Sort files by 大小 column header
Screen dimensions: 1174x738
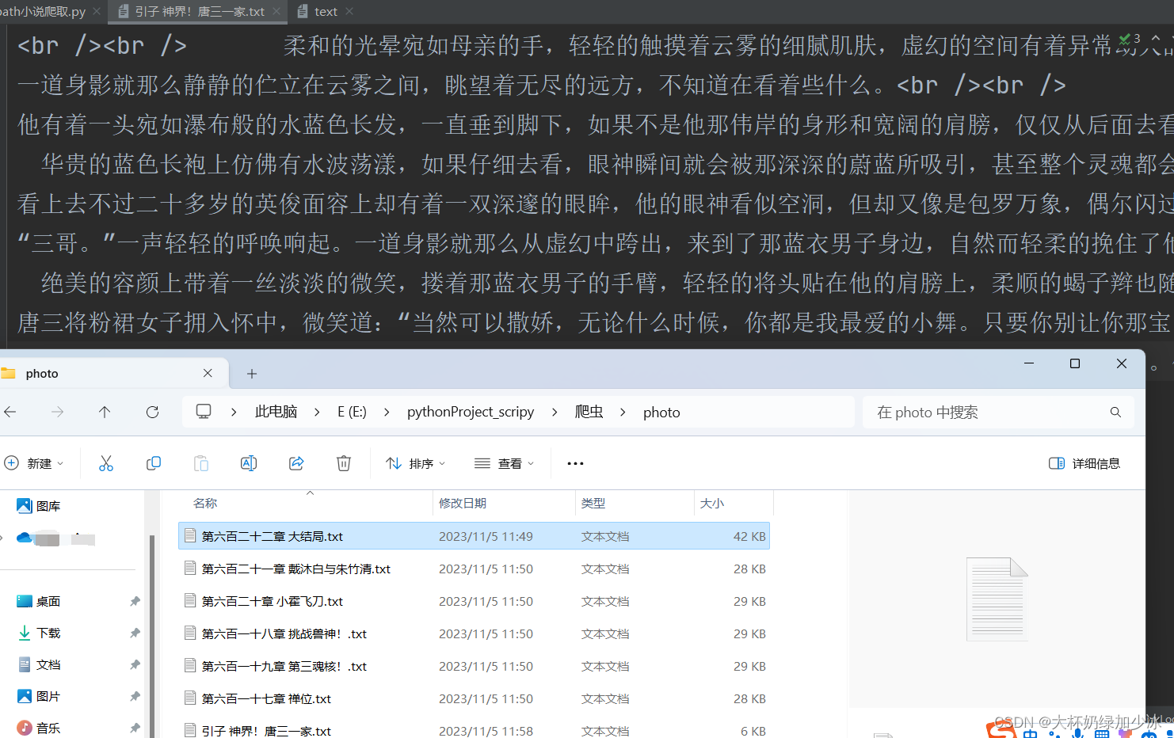coord(711,504)
